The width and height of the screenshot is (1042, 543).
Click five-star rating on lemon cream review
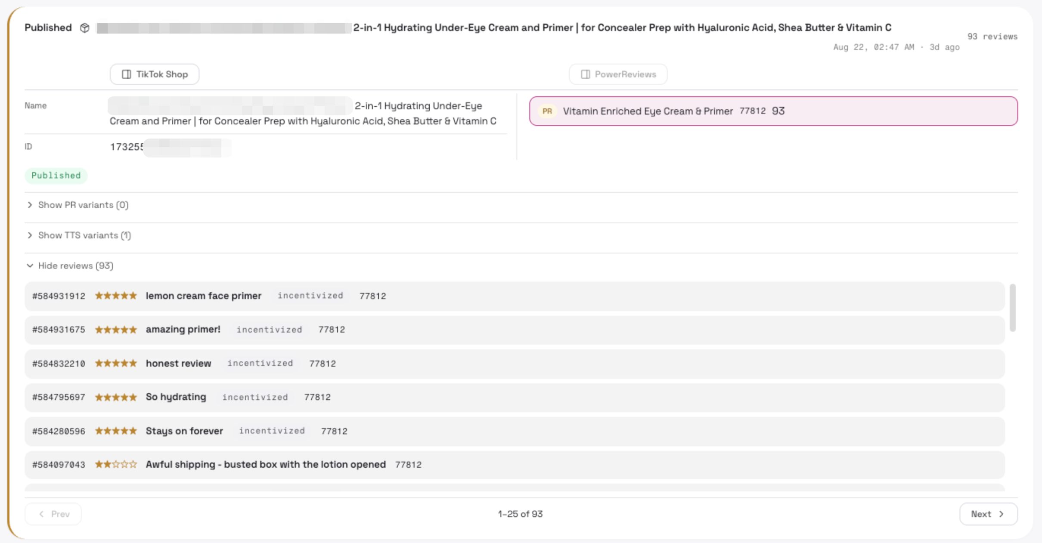[116, 296]
